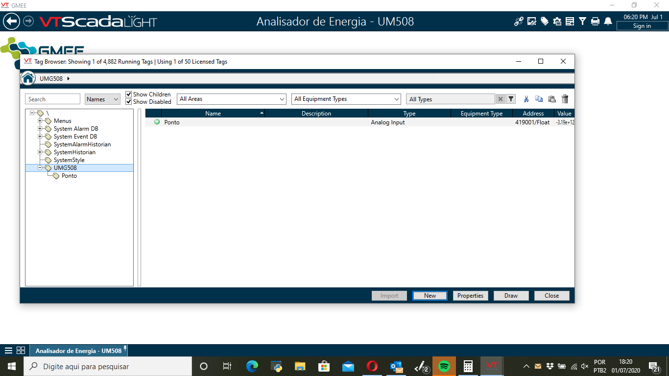
Task: Click Sign in button
Action: click(642, 26)
